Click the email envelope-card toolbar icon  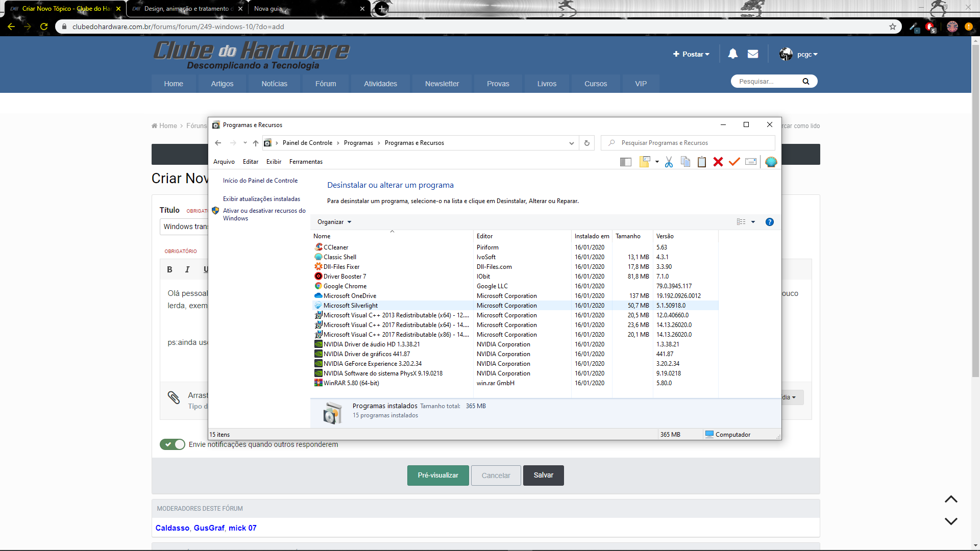click(x=751, y=162)
